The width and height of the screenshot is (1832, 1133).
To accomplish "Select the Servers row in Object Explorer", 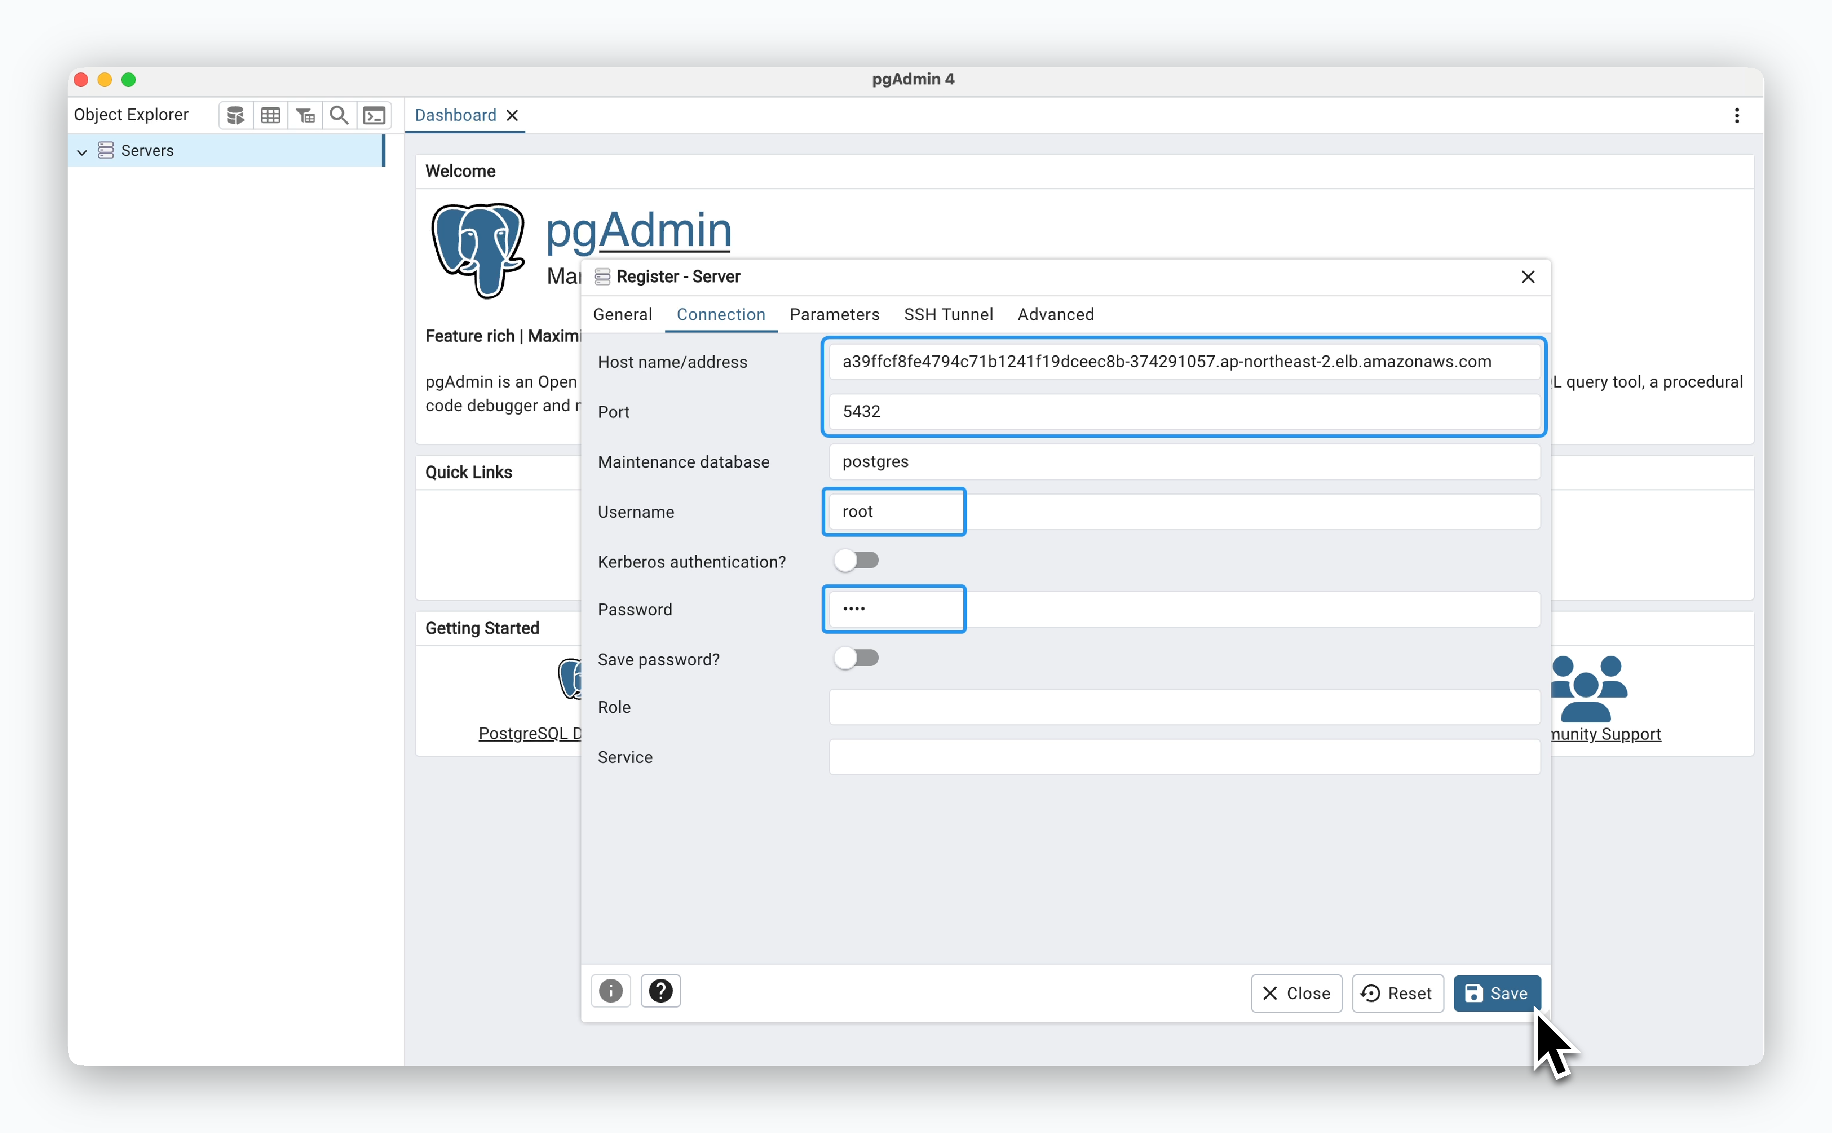I will point(225,151).
